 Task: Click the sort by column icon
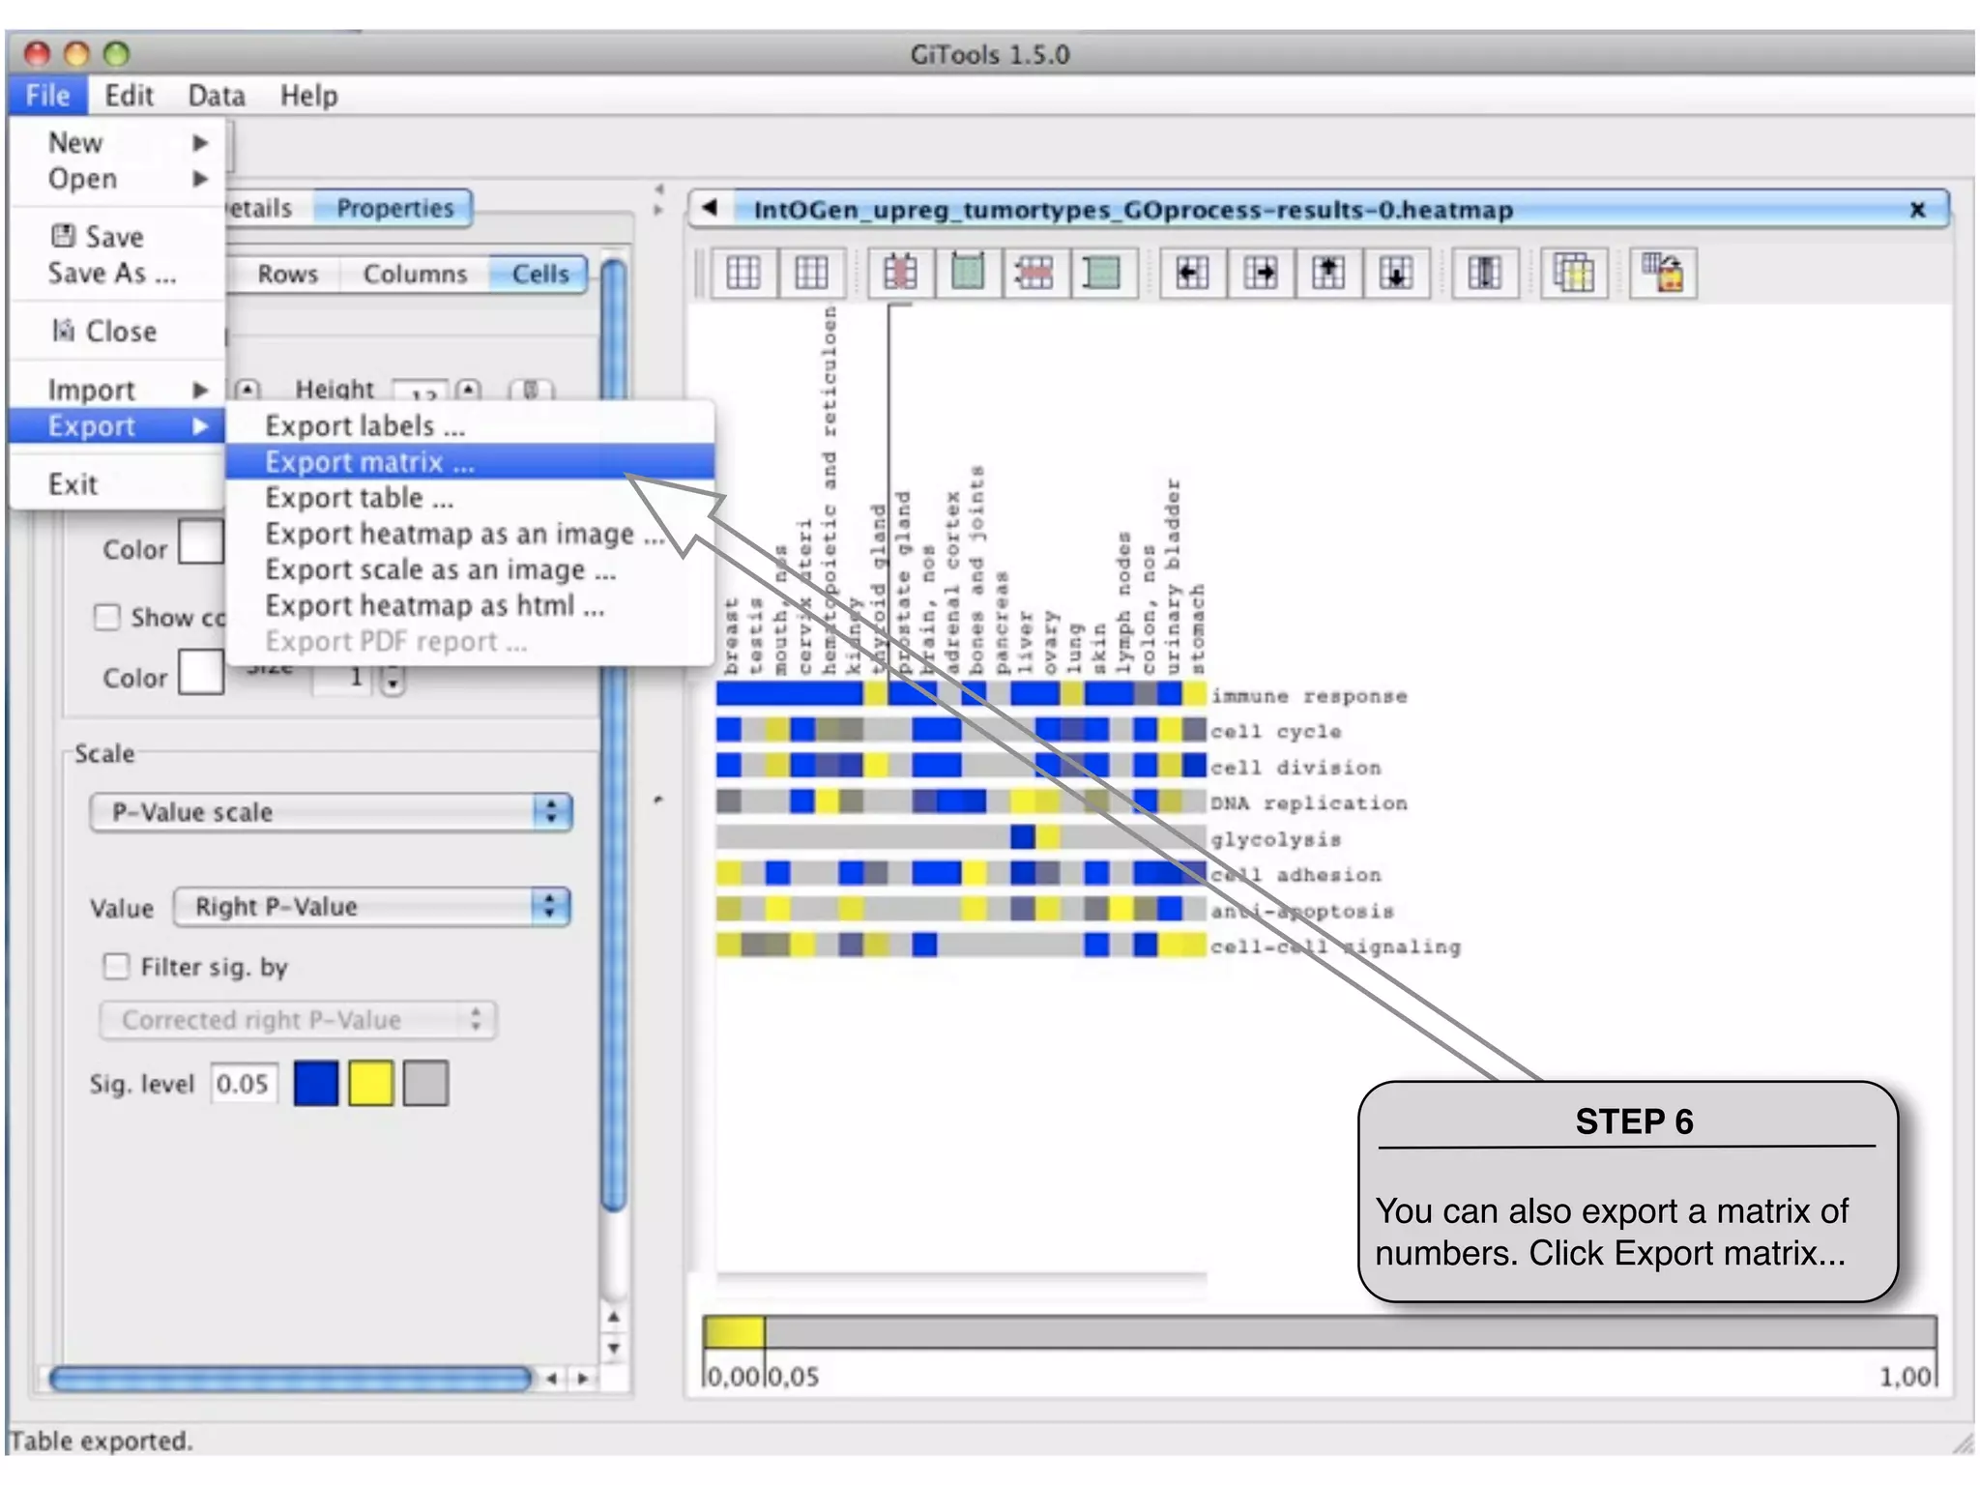[x=1484, y=274]
